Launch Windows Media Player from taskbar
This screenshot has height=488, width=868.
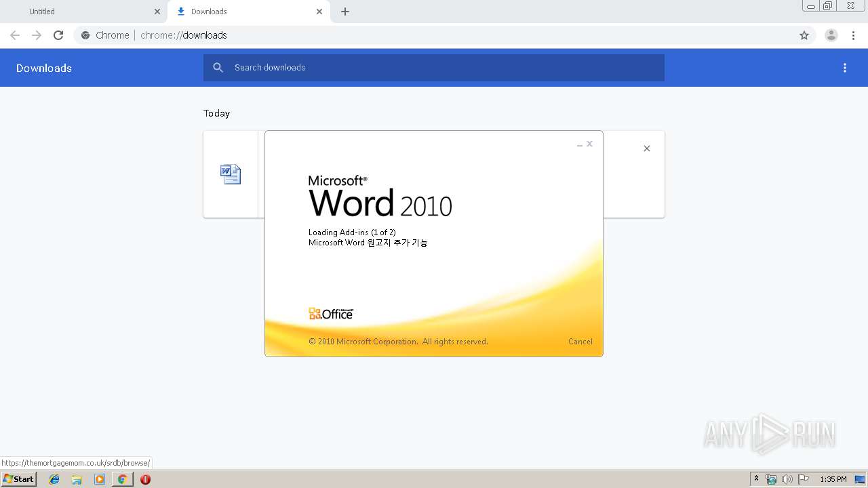point(100,479)
